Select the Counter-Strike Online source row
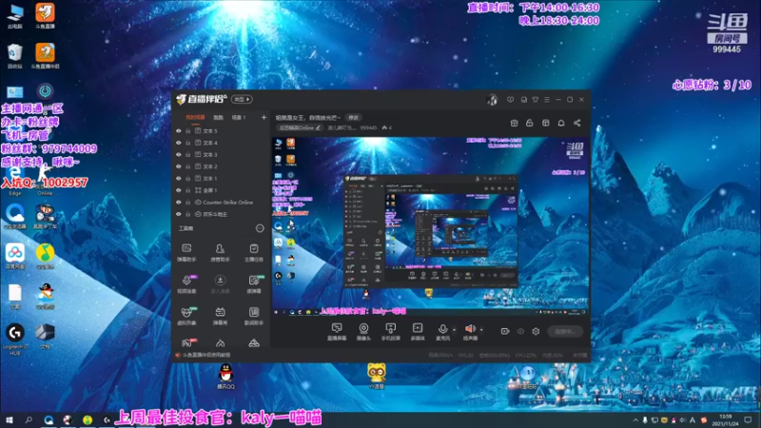 [x=222, y=203]
